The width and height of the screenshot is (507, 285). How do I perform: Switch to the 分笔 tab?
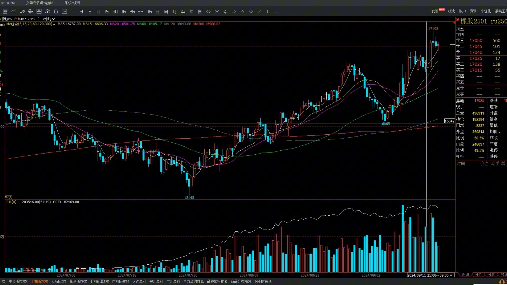(491, 275)
